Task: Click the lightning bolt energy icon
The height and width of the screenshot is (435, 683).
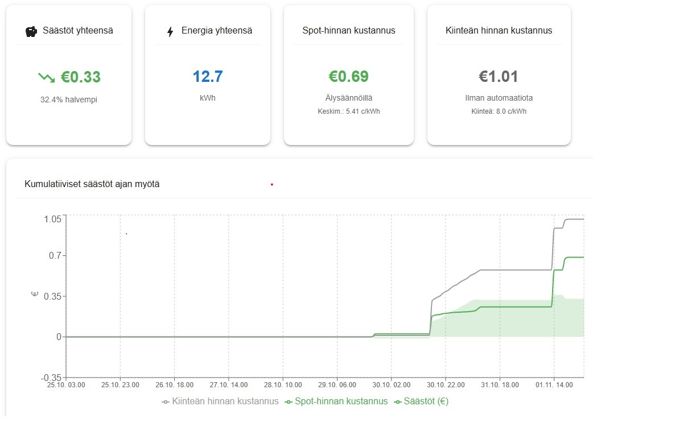Action: point(170,32)
